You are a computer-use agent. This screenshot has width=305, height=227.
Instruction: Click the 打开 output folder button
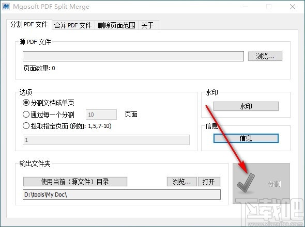[x=209, y=182]
